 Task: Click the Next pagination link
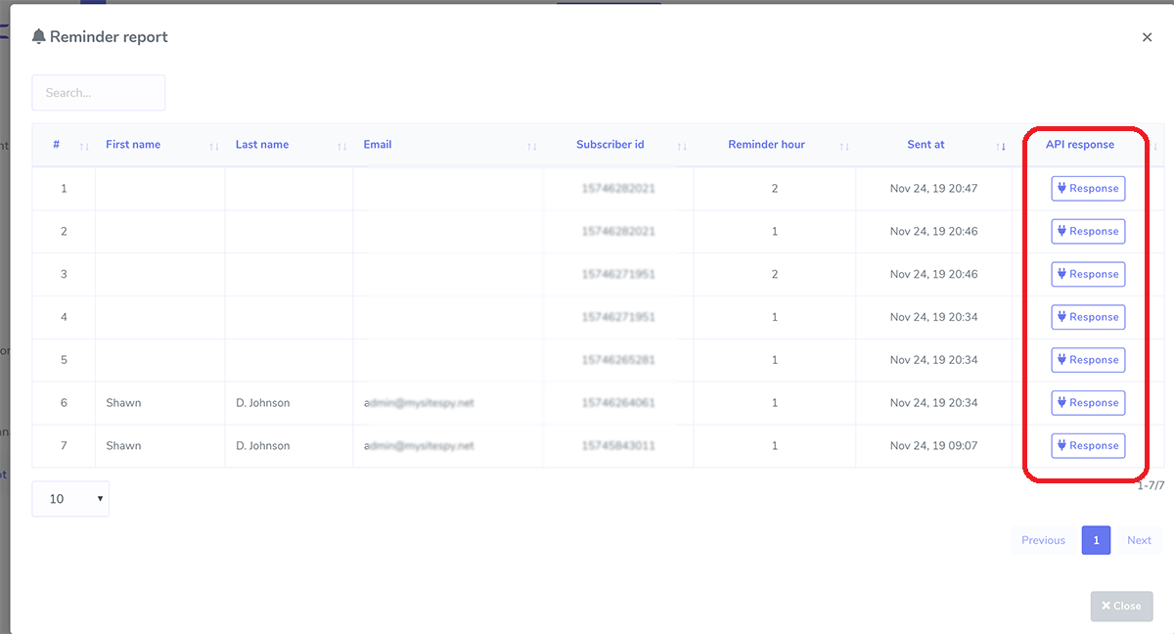tap(1139, 540)
